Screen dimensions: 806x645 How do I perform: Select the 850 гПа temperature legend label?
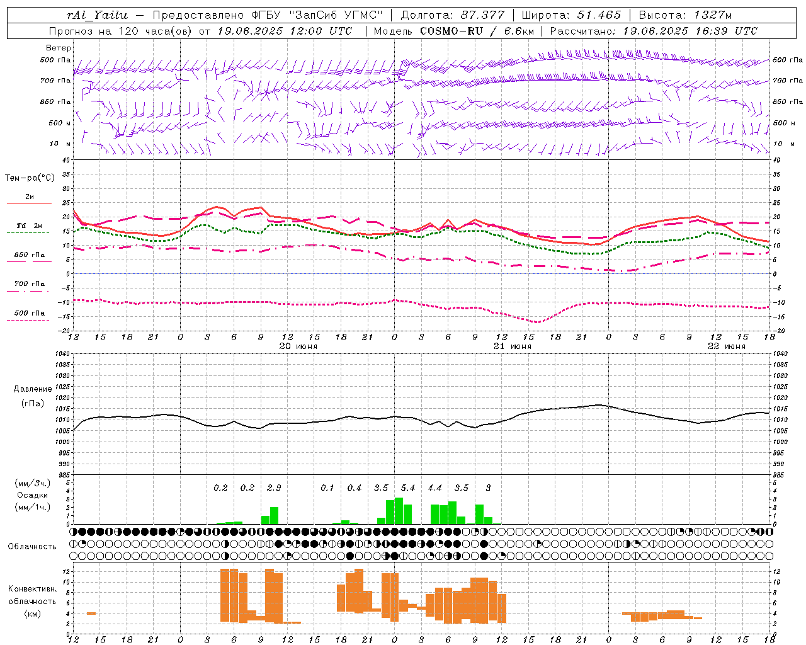click(x=30, y=255)
